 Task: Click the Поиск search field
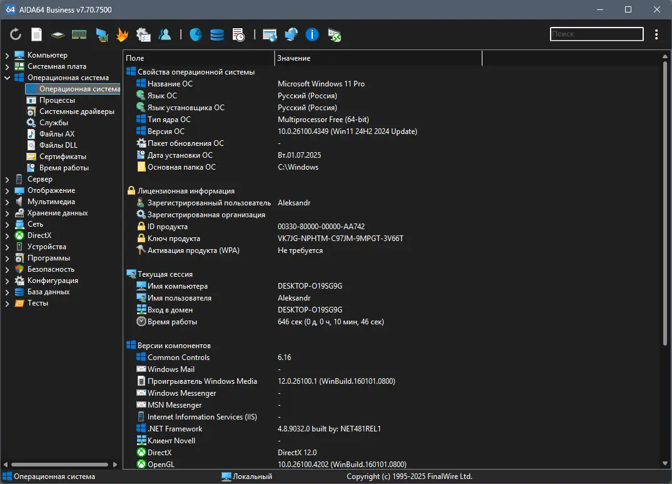point(596,34)
